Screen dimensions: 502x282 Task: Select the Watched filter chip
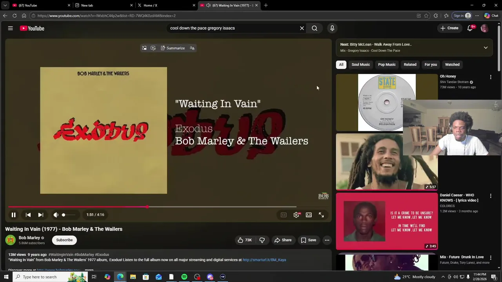452,65
